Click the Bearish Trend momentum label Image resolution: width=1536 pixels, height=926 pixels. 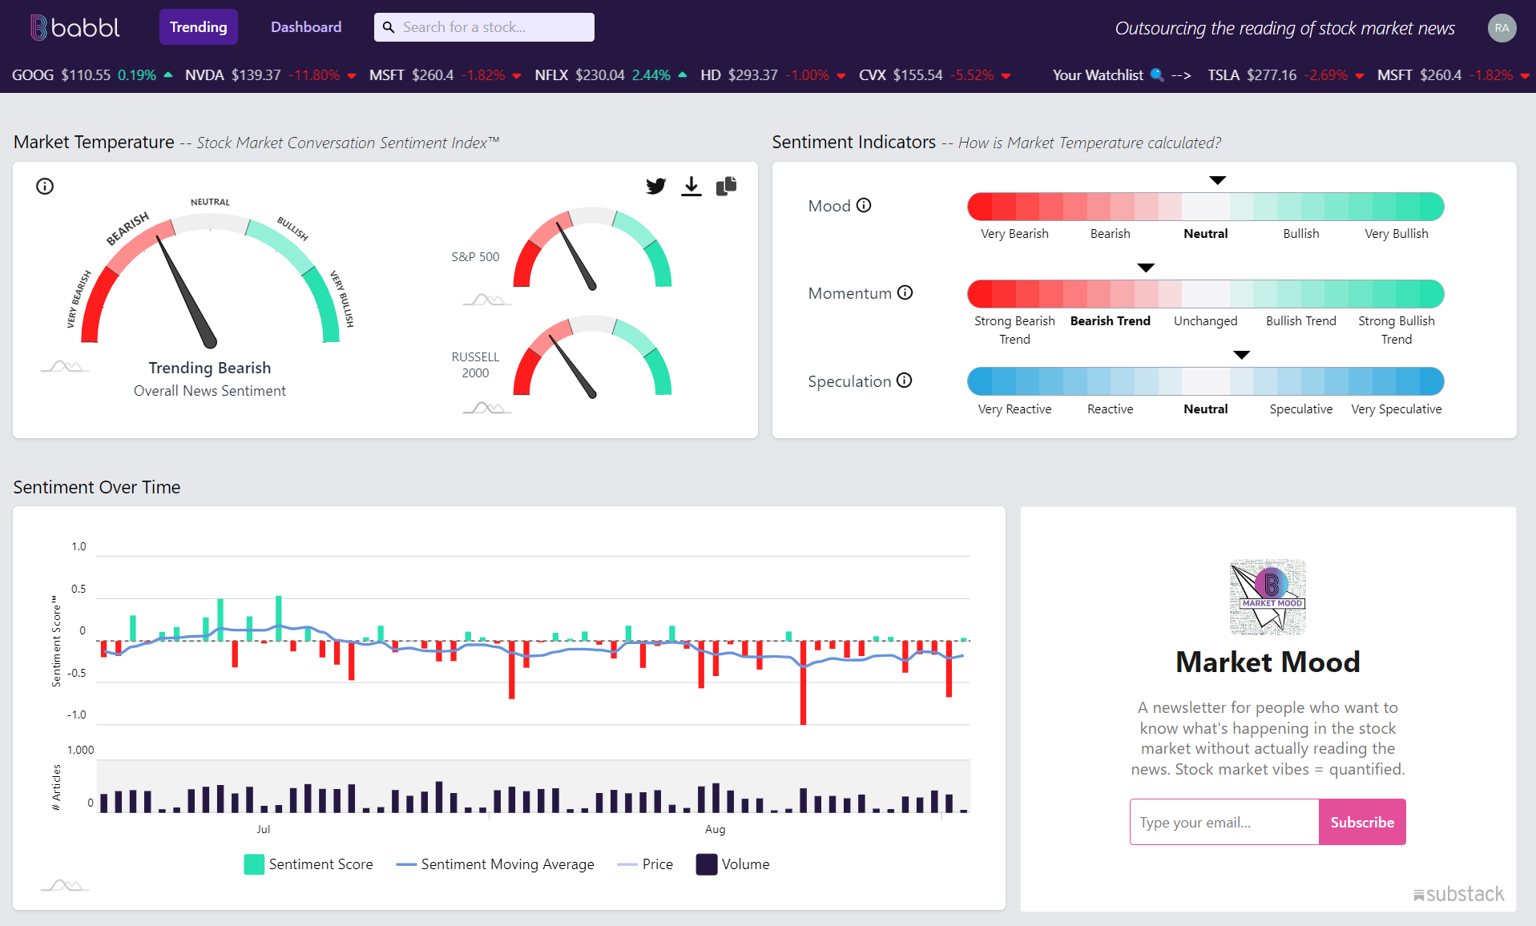1110,321
